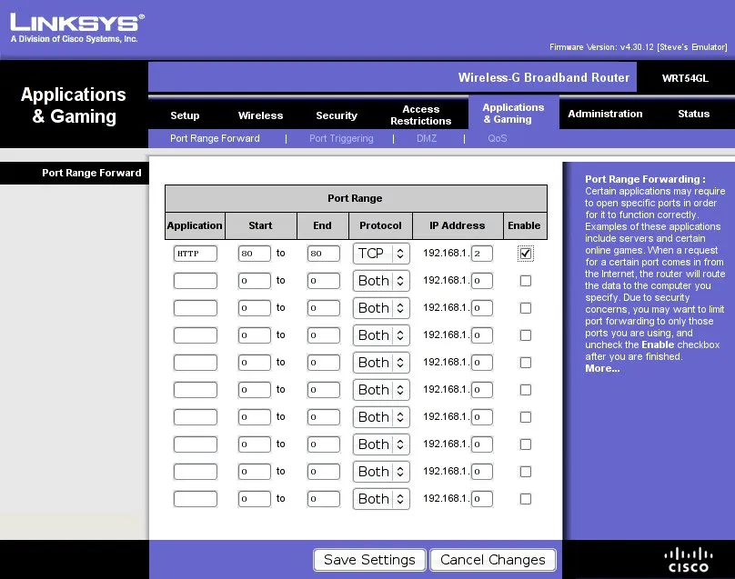Open the QoS sub-tab
This screenshot has height=579, width=735.
pos(497,138)
